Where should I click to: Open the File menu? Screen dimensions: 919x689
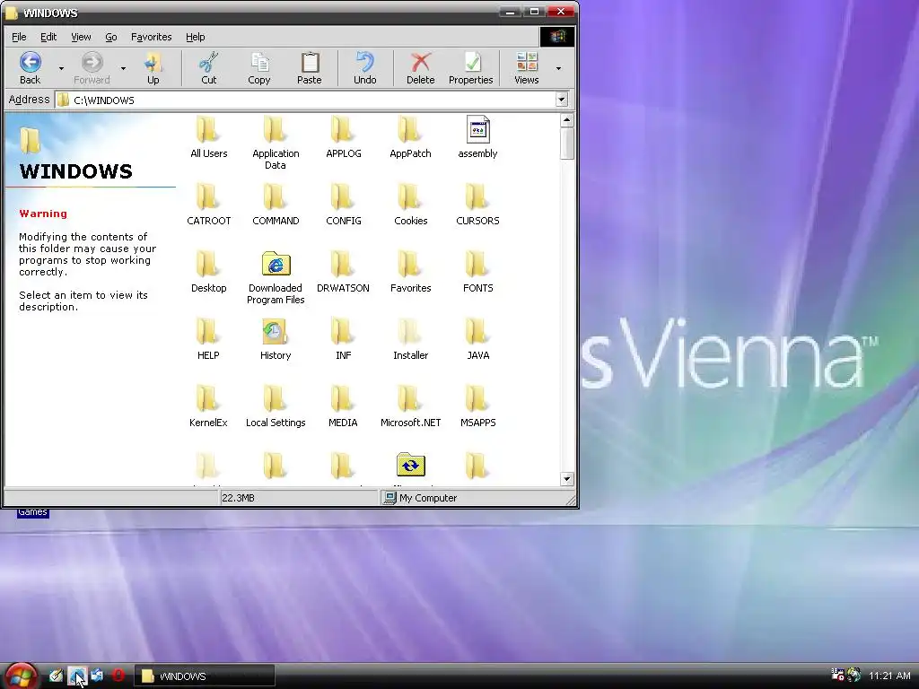(19, 37)
